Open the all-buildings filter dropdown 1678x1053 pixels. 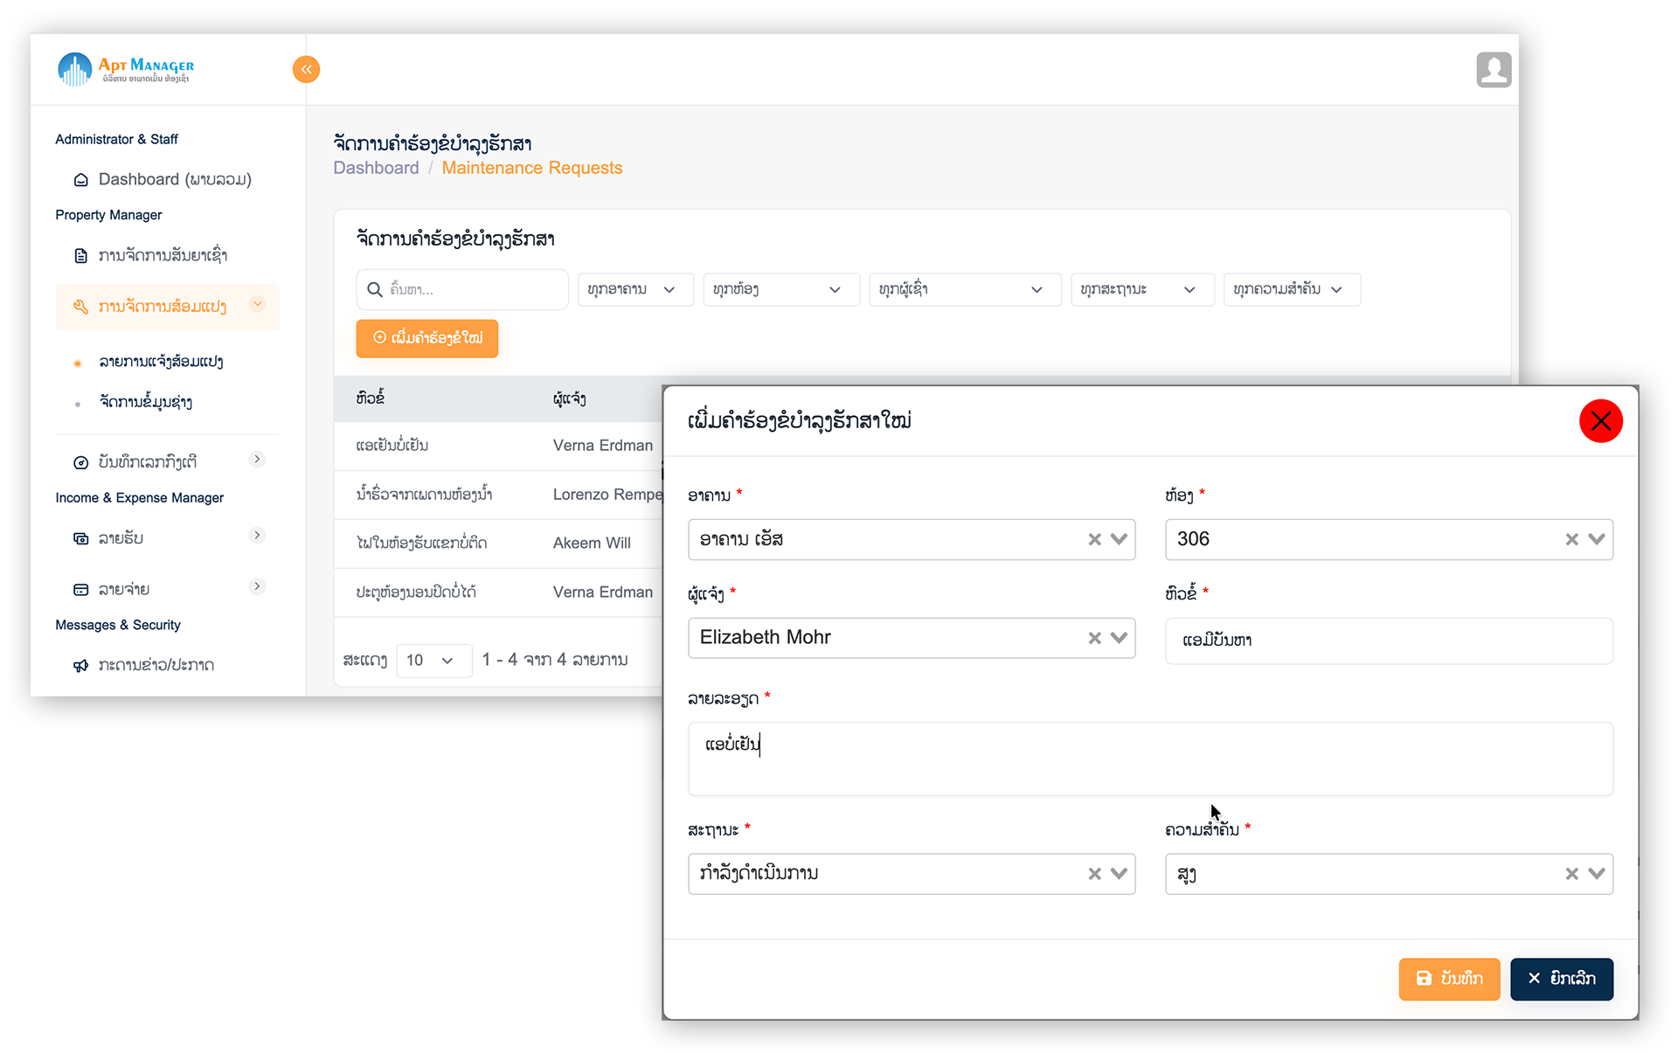634,289
